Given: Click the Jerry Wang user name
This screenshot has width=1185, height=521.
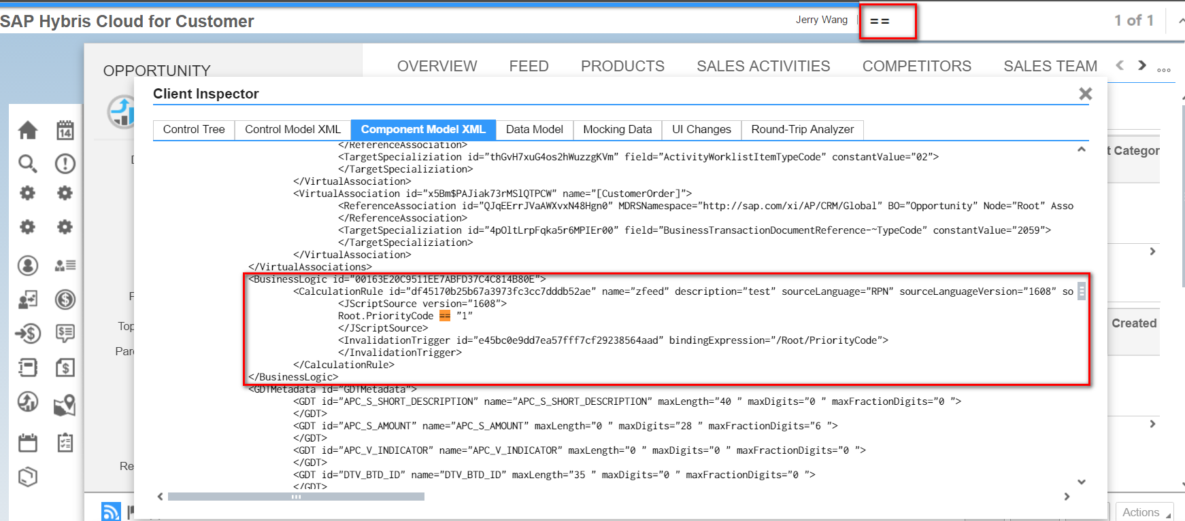Looking at the screenshot, I should point(822,20).
